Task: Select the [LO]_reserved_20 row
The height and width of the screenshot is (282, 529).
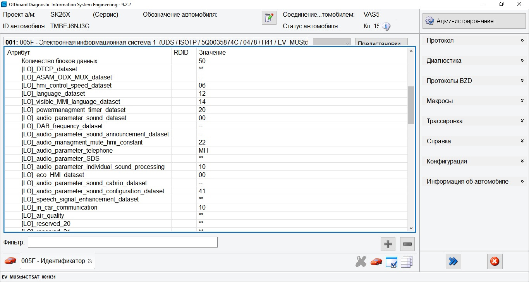Action: pyautogui.click(x=206, y=224)
